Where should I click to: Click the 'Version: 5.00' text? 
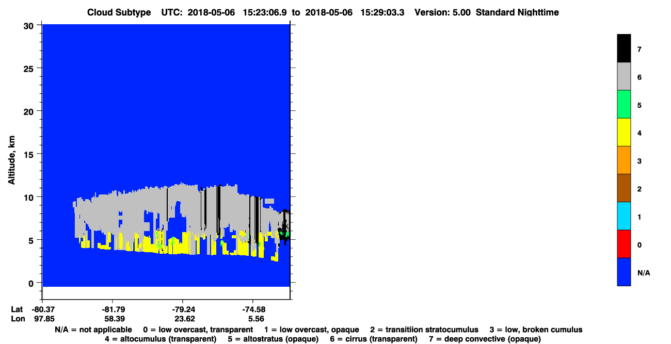coord(442,12)
